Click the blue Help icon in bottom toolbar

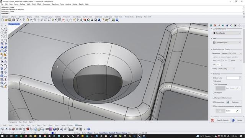click(88, 129)
